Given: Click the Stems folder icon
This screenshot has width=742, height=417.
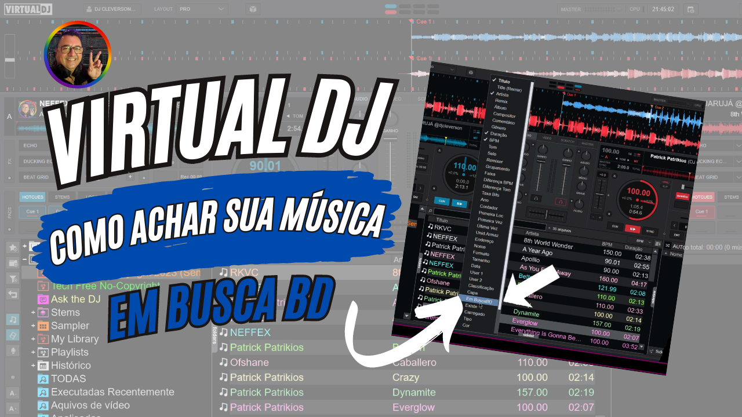Looking at the screenshot, I should click(43, 313).
